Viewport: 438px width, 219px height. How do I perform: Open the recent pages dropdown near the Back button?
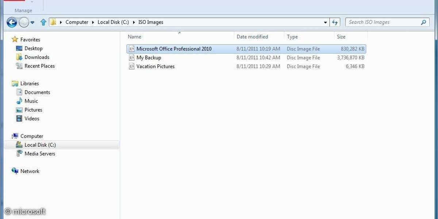pos(32,22)
